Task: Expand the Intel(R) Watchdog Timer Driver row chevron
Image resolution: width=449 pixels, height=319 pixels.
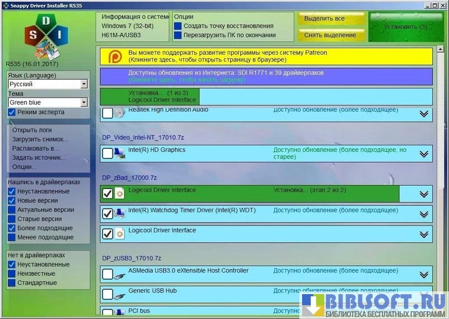Action: point(424,214)
